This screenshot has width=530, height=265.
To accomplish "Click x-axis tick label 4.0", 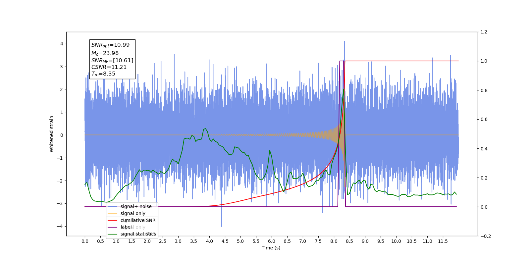I will click(209, 241).
